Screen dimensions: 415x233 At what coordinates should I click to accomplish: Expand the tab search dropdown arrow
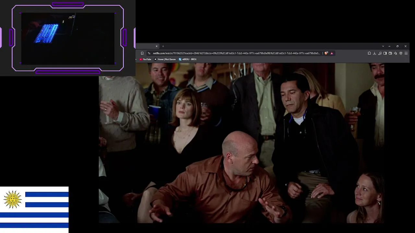[x=383, y=46]
